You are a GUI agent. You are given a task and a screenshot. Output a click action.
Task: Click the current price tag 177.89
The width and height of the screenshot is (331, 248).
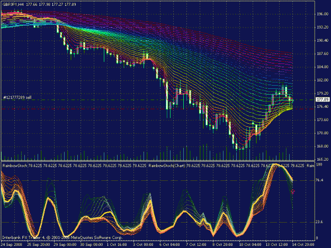tap(323, 99)
